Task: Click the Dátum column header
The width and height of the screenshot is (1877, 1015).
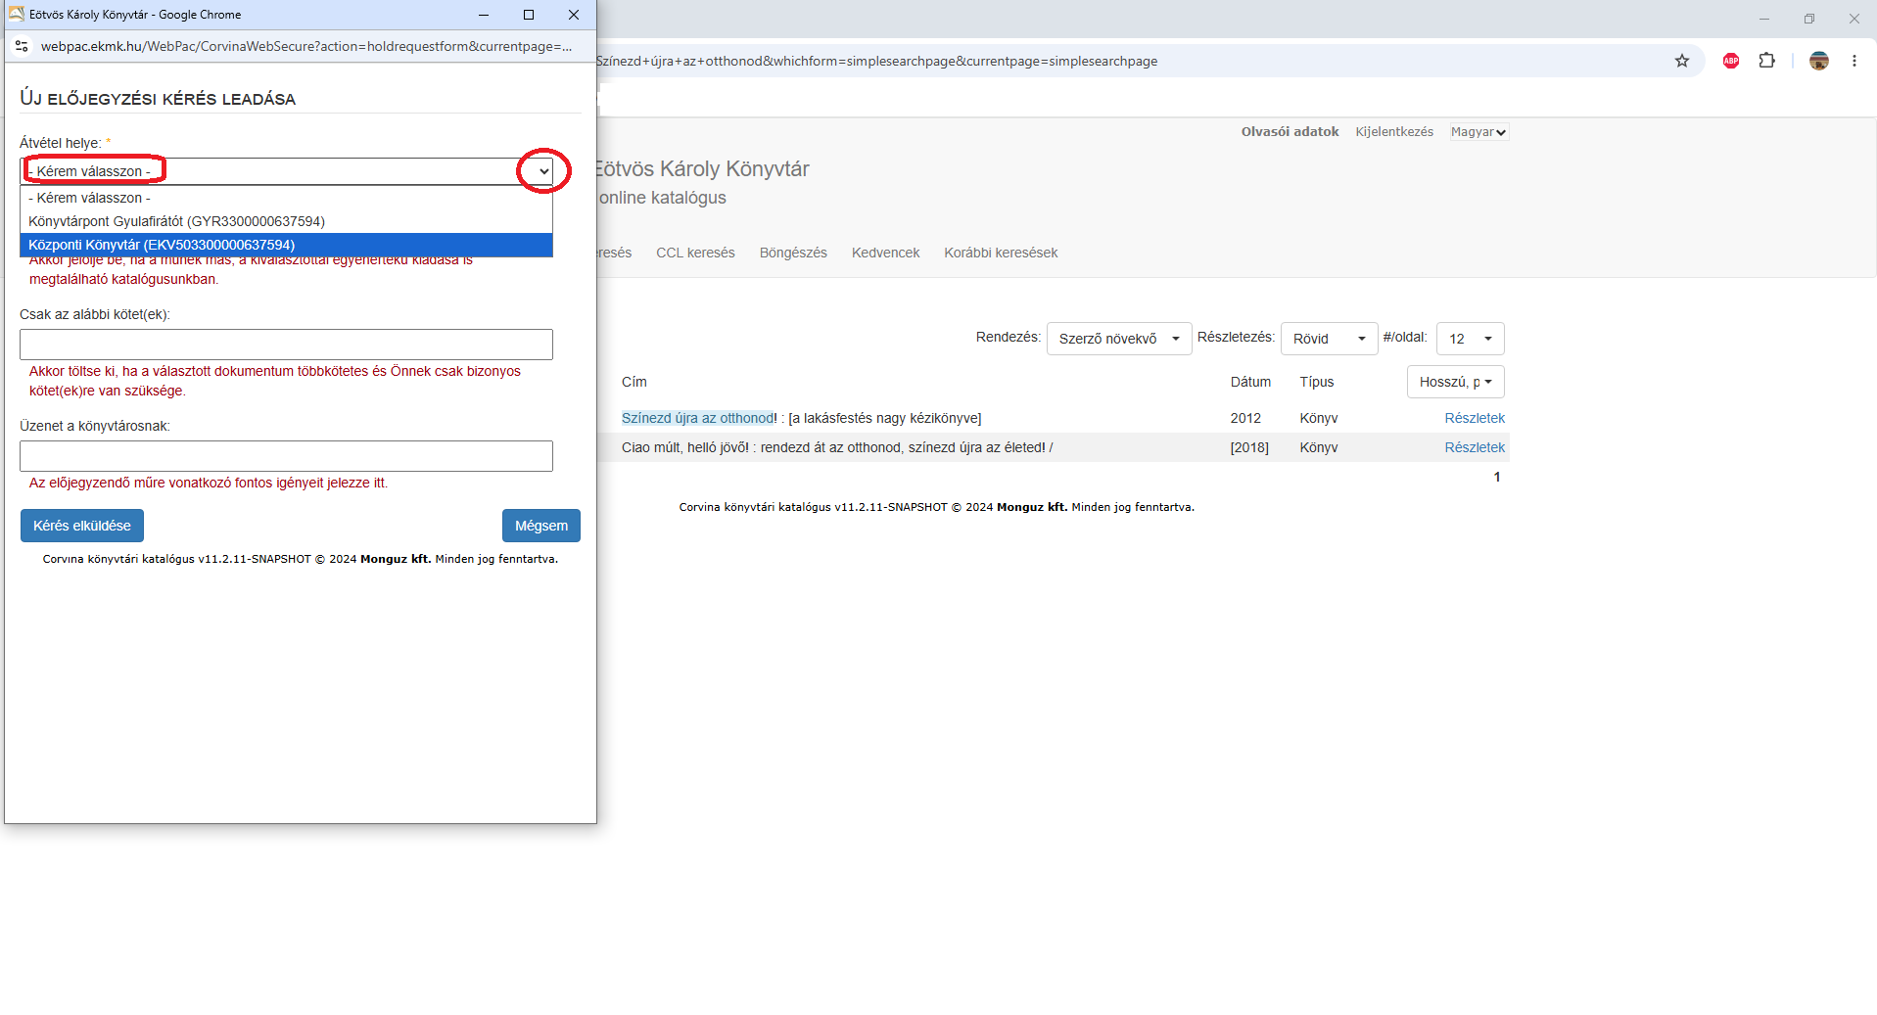Action: [1250, 382]
